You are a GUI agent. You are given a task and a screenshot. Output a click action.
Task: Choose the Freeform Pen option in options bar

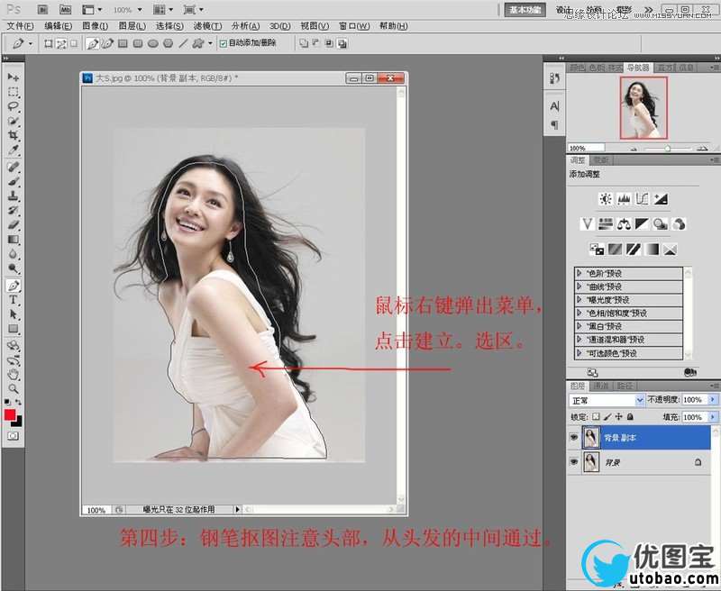(x=107, y=43)
